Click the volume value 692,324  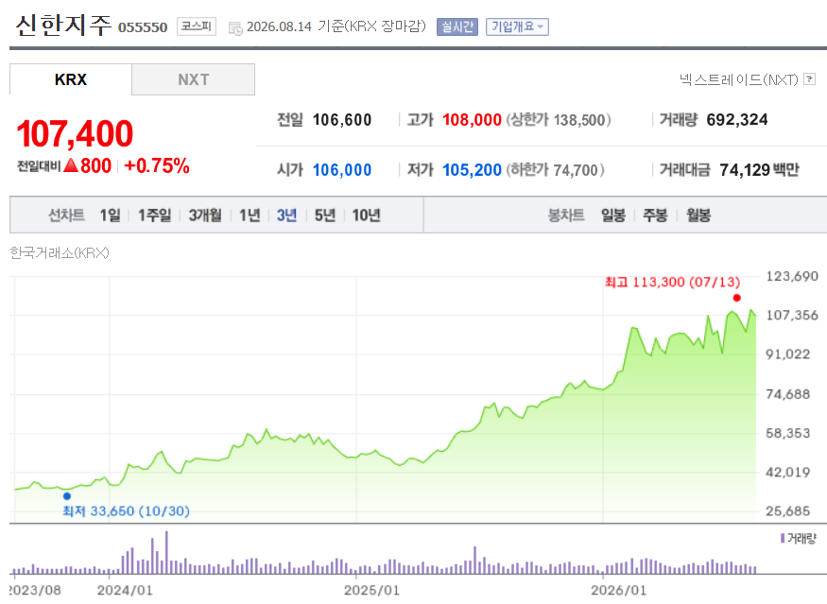click(737, 120)
